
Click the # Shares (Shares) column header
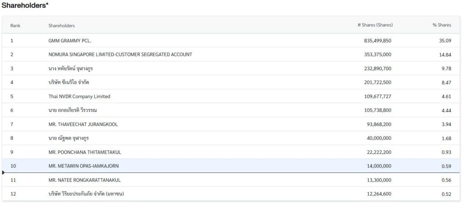pos(375,25)
